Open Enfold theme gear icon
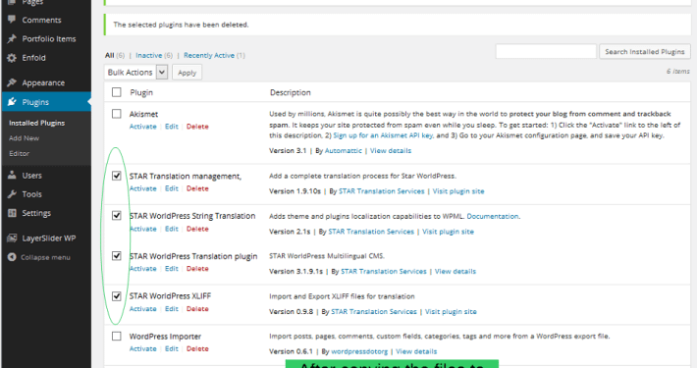Screen dimensions: 697x368 click(x=12, y=58)
